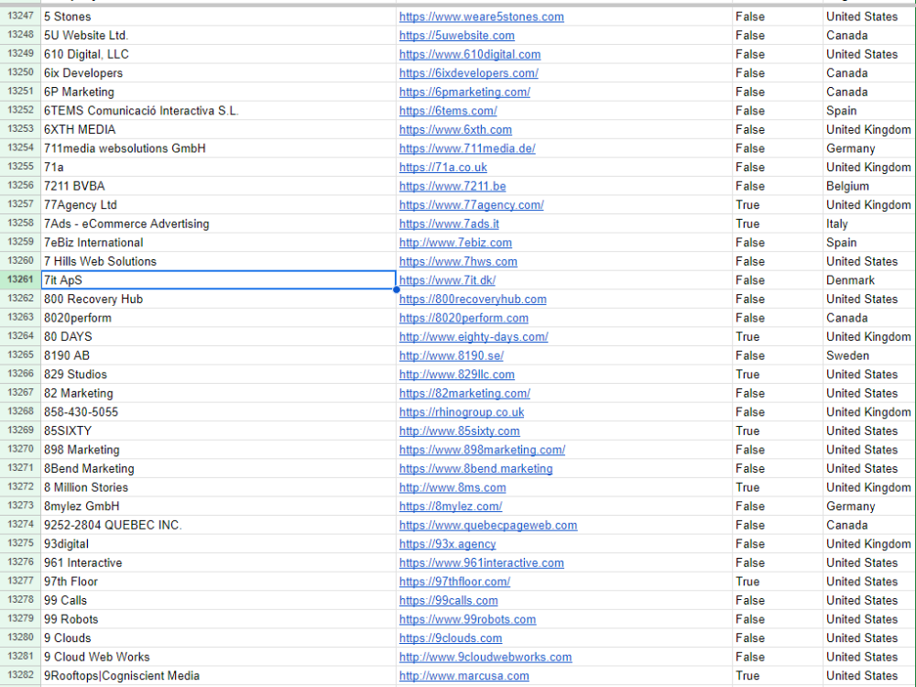The image size is (916, 687).
Task: Open the 7ebiz.com link
Action: [455, 243]
